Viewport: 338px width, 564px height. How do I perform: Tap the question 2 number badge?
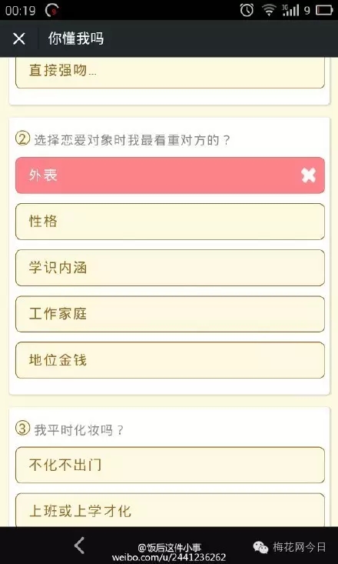(x=22, y=138)
